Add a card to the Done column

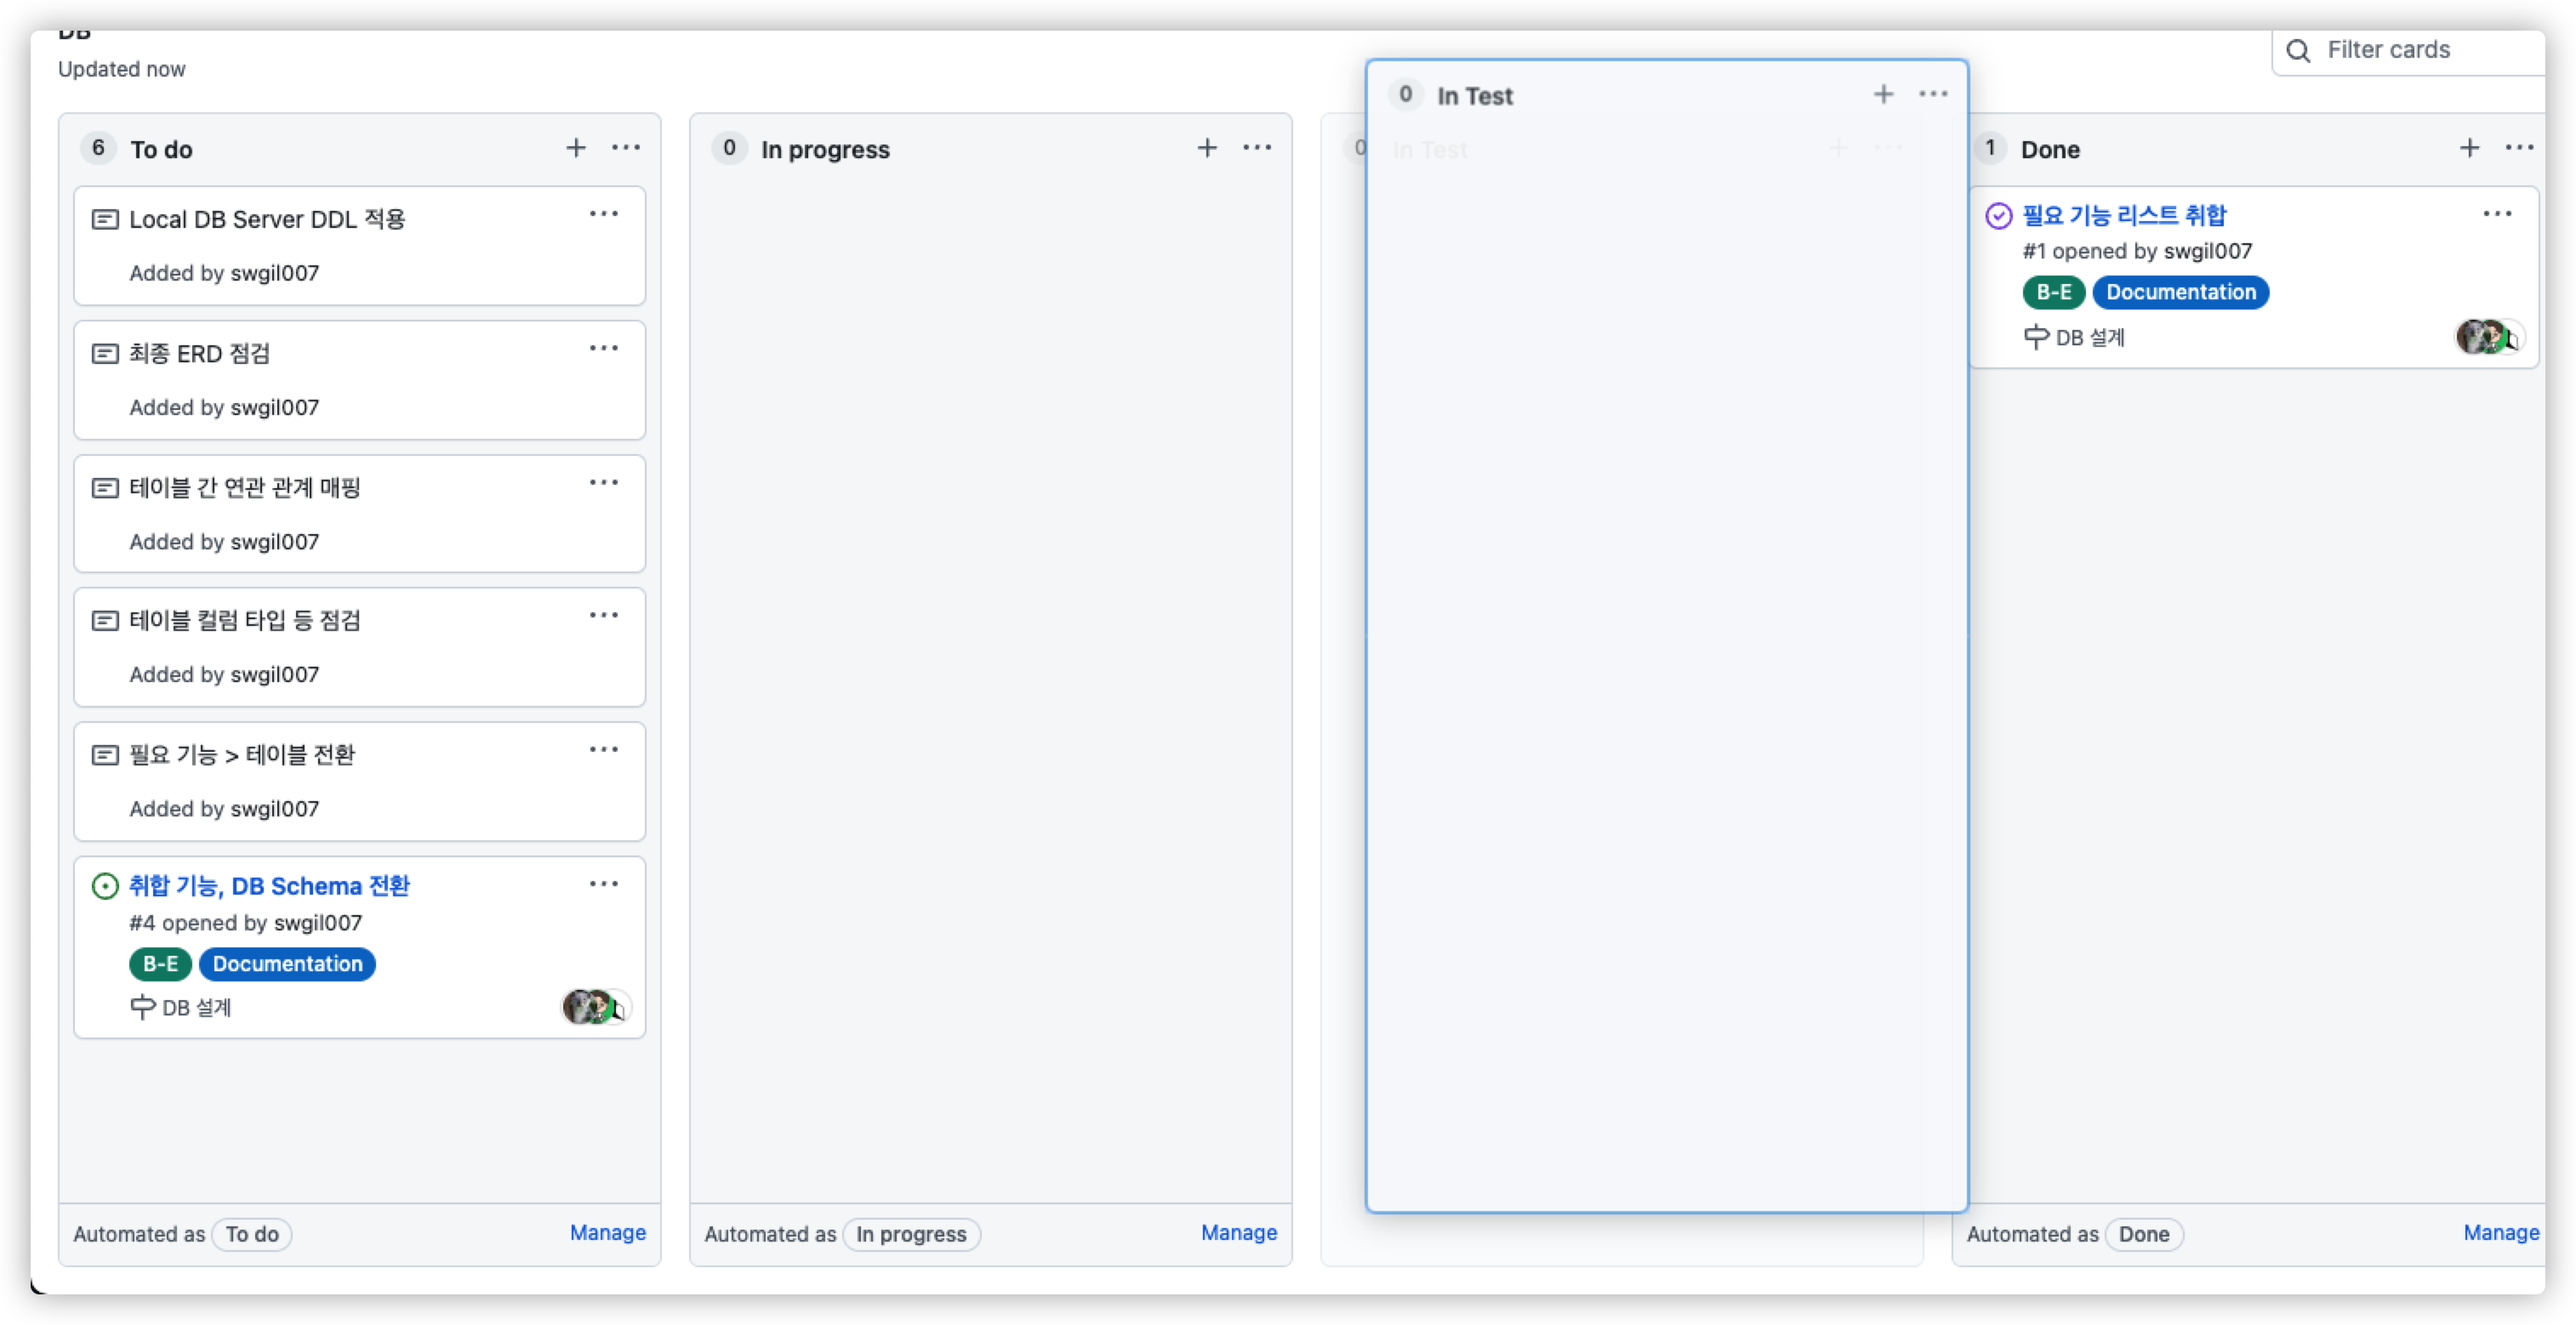(2470, 147)
